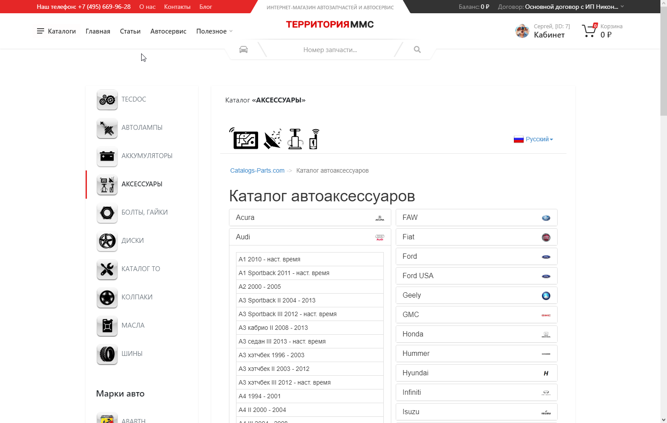Click the page vertical scrollbar thumb

click(663, 61)
